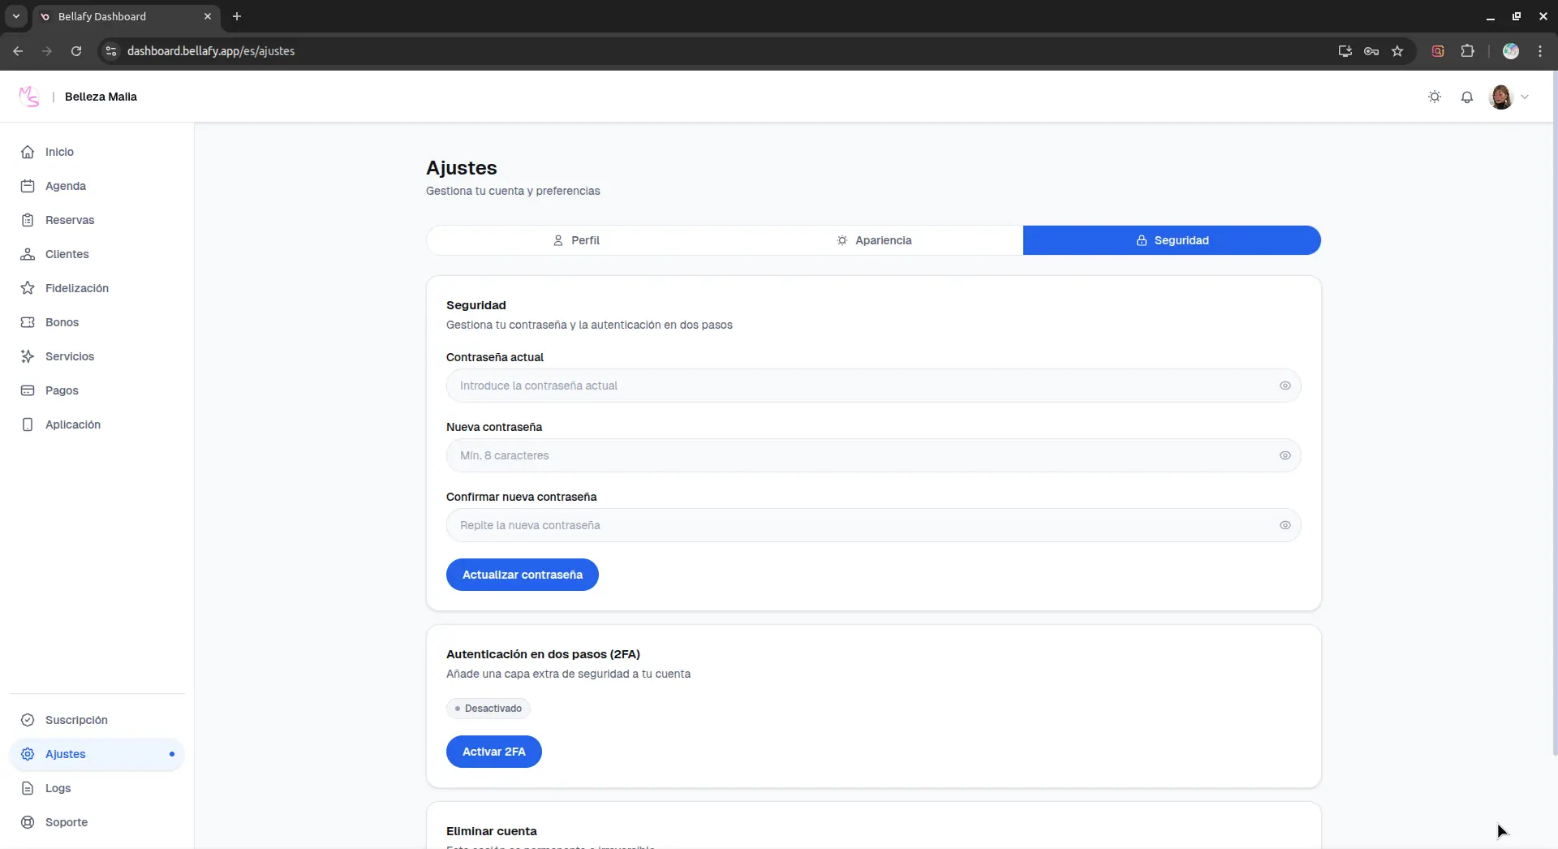Click the notifications bell icon
Image resolution: width=1558 pixels, height=849 pixels.
pyautogui.click(x=1467, y=97)
